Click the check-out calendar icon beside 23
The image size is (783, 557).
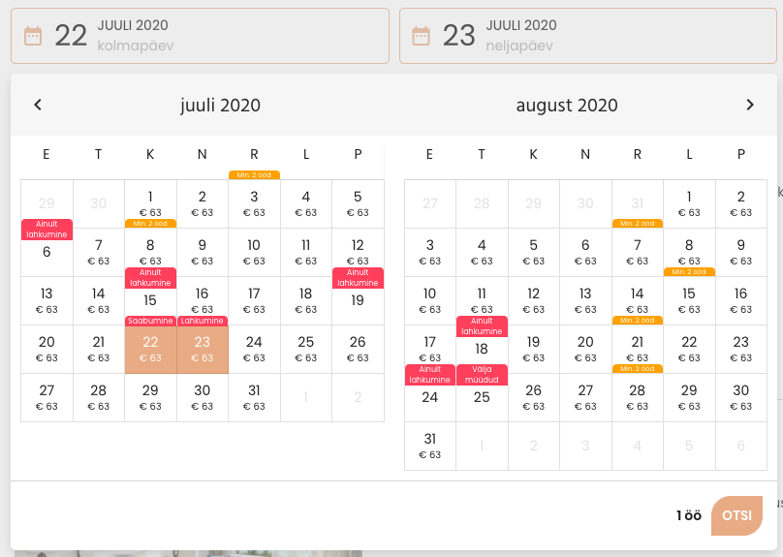421,36
